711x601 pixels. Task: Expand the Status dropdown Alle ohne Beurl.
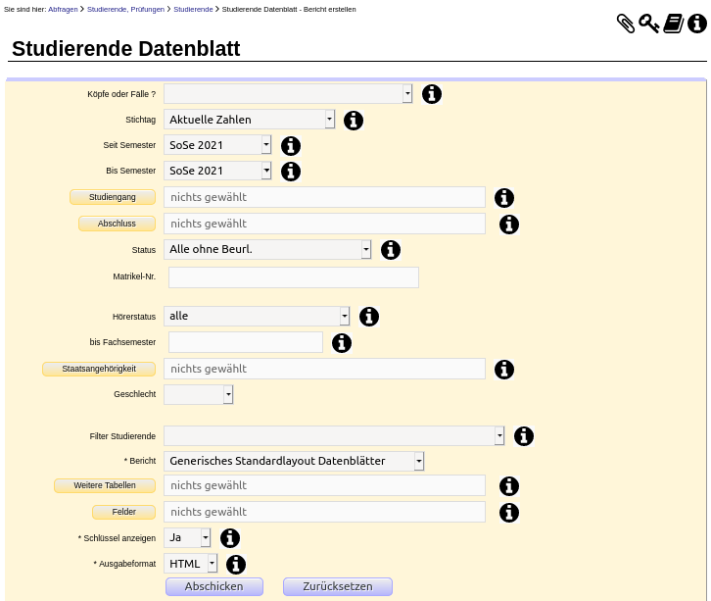point(267,250)
